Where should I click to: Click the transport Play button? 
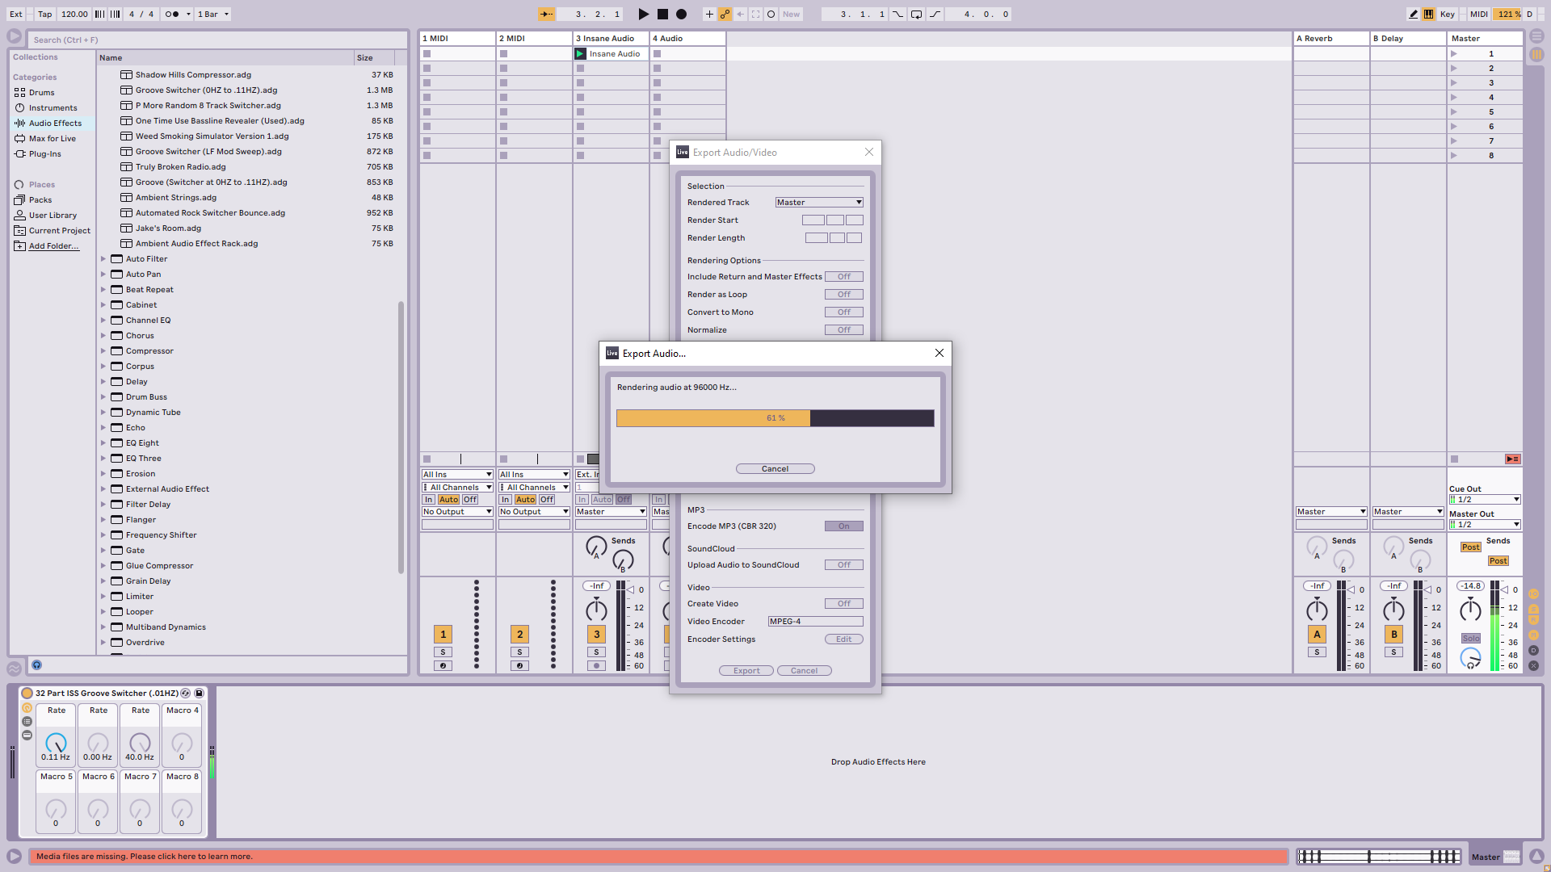coord(643,14)
